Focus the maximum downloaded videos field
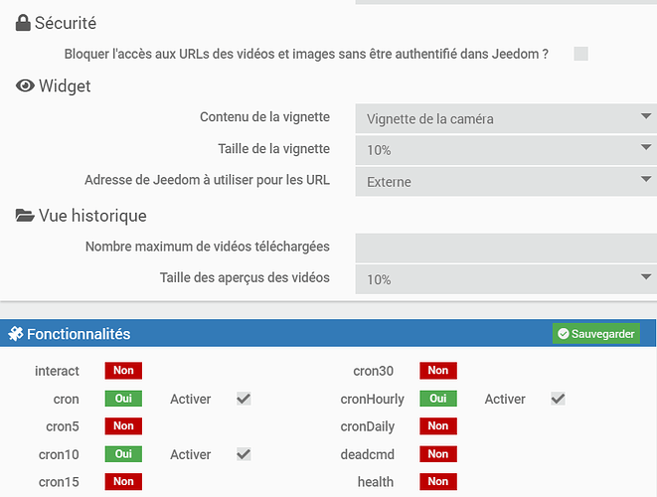Screen dimensions: 657x497 point(505,247)
